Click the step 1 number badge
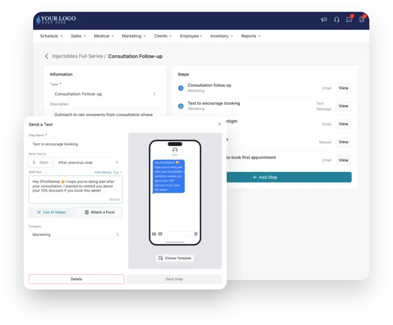Viewport: 393px width, 325px height. click(181, 88)
